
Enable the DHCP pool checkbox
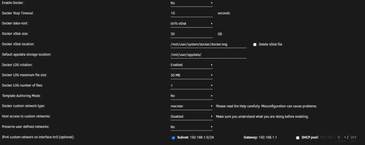coord(297,138)
